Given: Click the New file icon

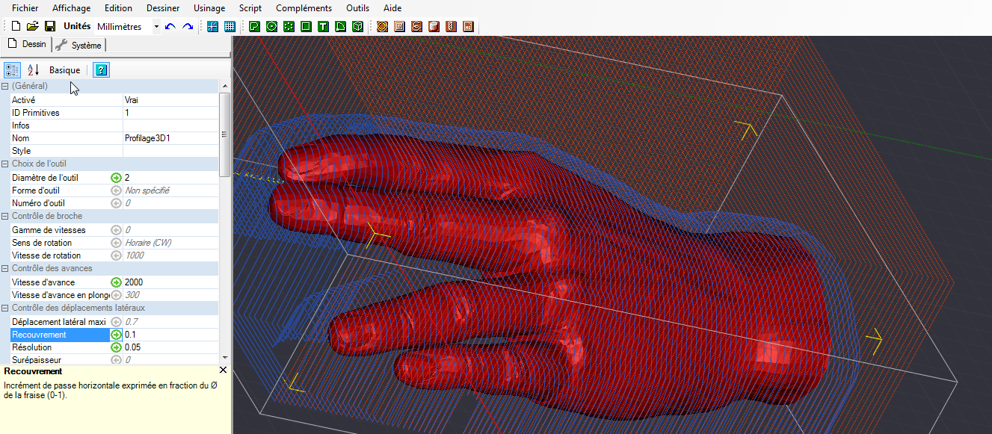Looking at the screenshot, I should coord(16,26).
